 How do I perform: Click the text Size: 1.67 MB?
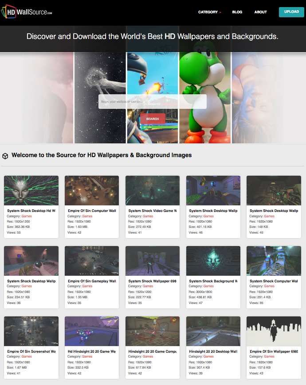[x=17, y=367]
